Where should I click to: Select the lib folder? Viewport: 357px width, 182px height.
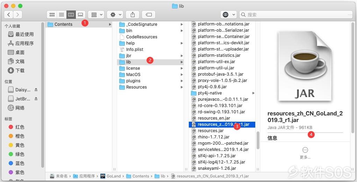[x=150, y=62]
